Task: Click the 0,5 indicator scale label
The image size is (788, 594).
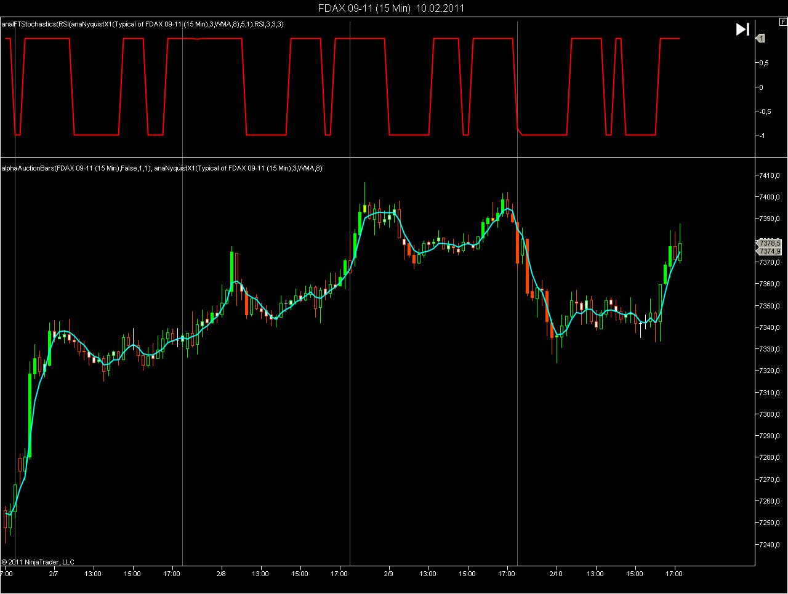Action: [763, 63]
